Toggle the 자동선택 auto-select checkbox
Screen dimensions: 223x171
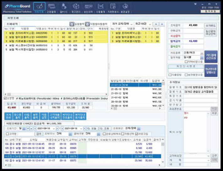pyautogui.click(x=123, y=134)
